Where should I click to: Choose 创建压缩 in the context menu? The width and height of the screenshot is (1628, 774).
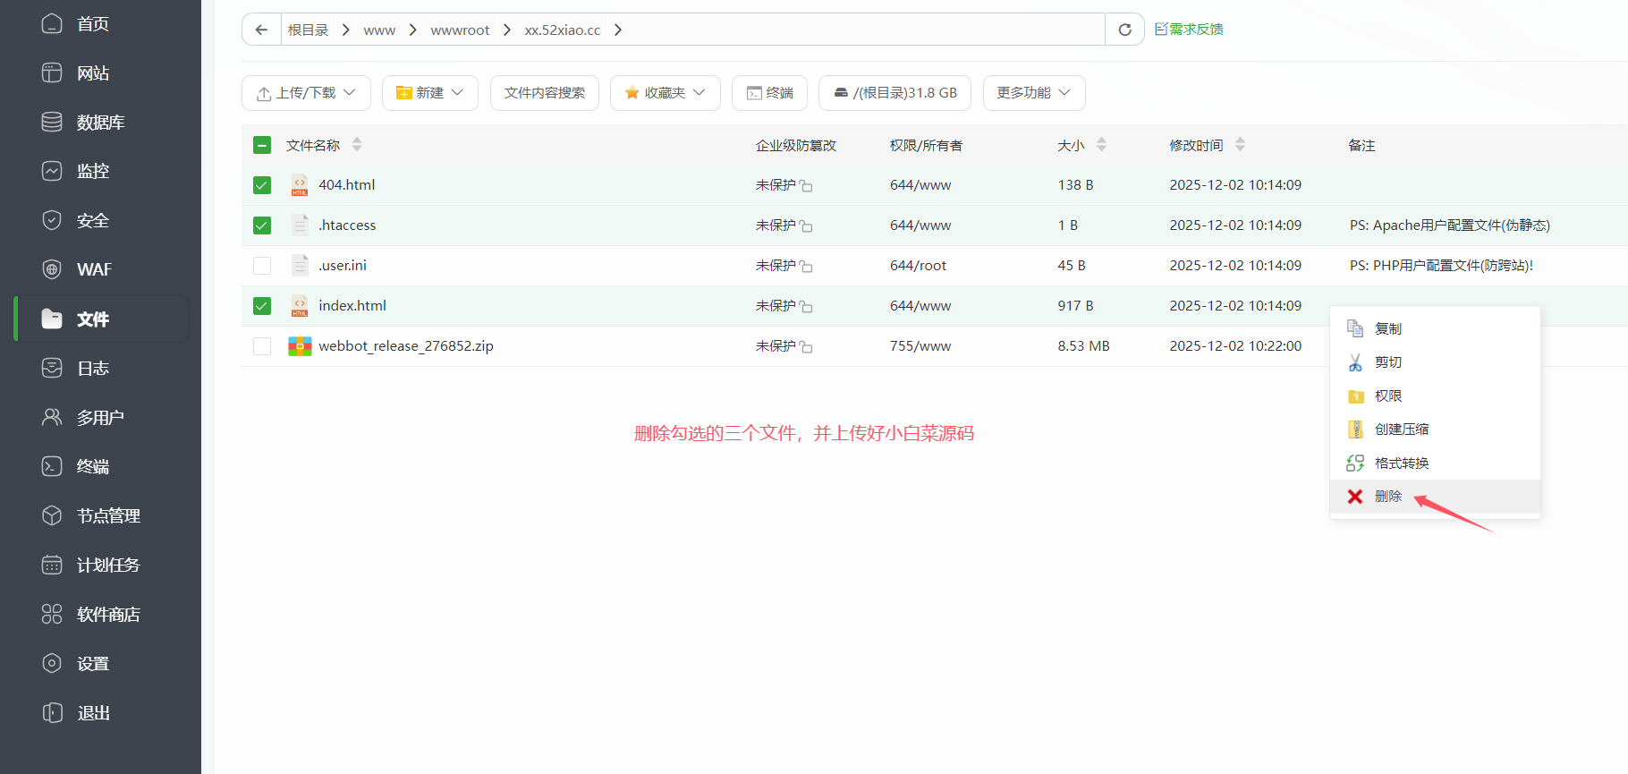point(1435,430)
